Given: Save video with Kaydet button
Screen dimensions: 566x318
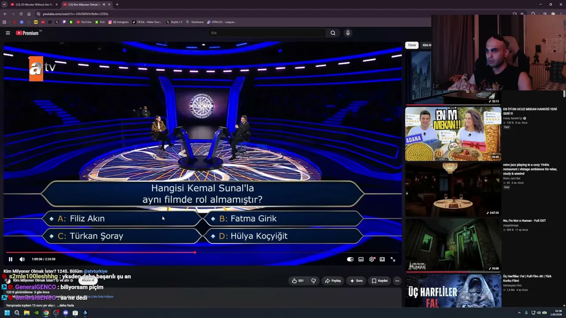Looking at the screenshot, I should click(380, 281).
